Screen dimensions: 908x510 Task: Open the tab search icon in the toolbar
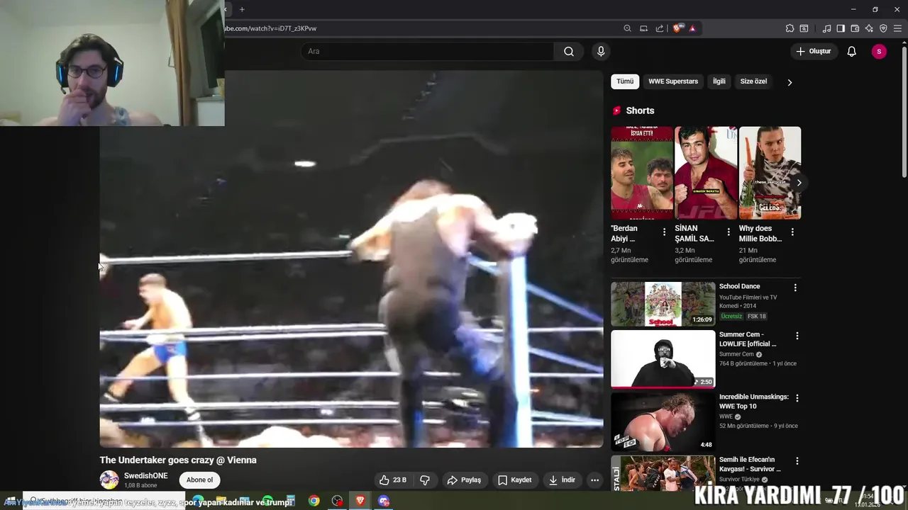[x=804, y=28]
